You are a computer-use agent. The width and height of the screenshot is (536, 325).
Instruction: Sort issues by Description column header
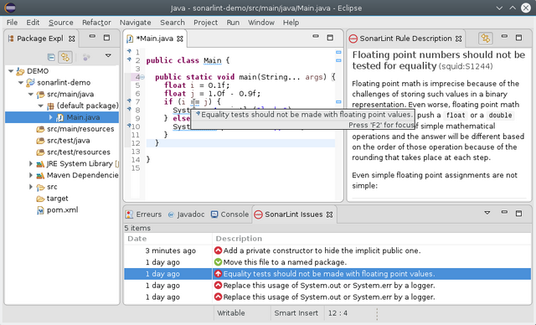(371, 239)
